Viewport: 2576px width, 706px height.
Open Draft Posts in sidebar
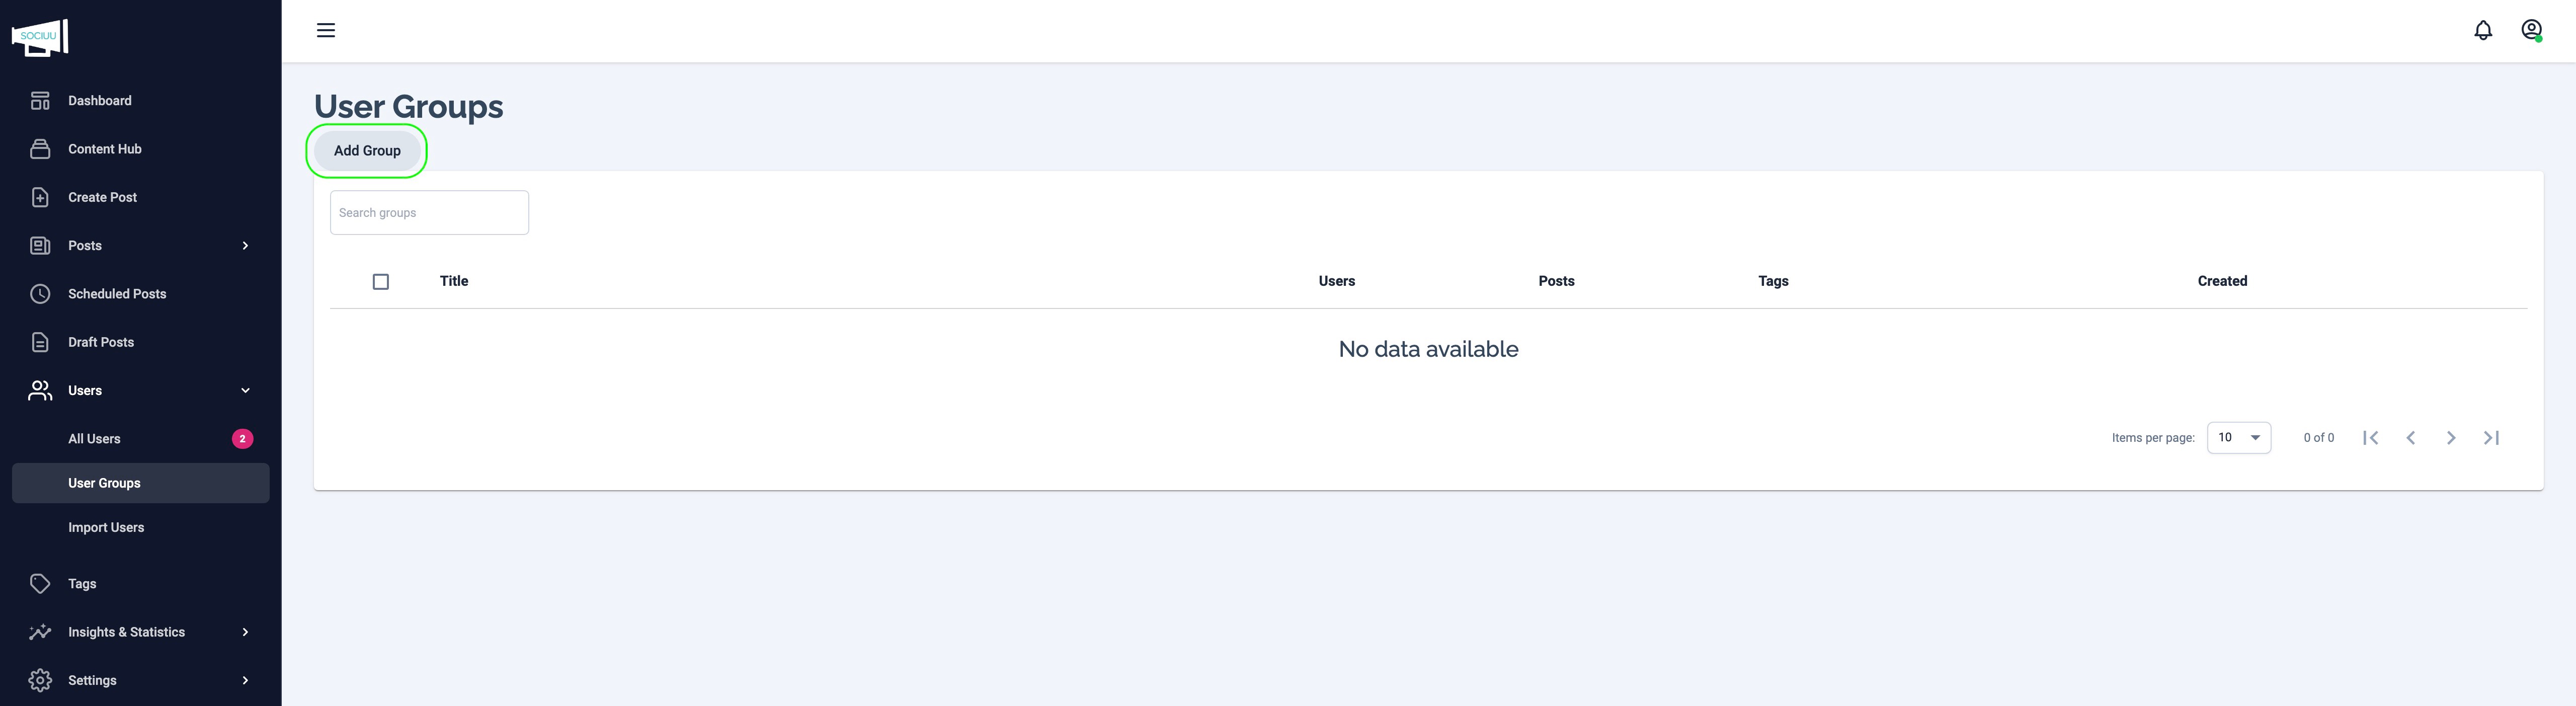100,342
